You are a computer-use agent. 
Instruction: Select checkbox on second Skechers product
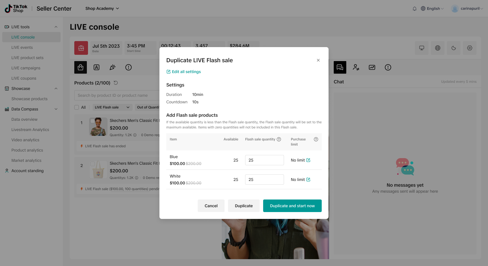(x=92, y=164)
